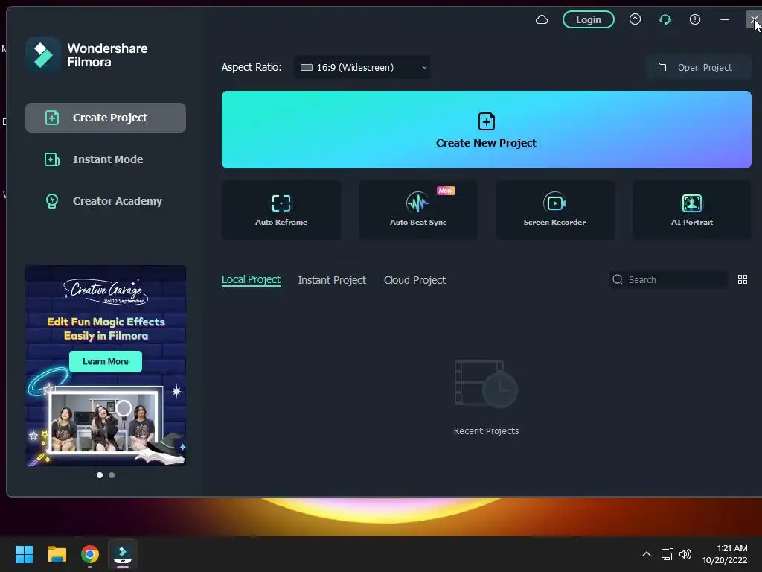Click the Wondershare Filmora logo
This screenshot has width=762, height=572.
coord(42,55)
